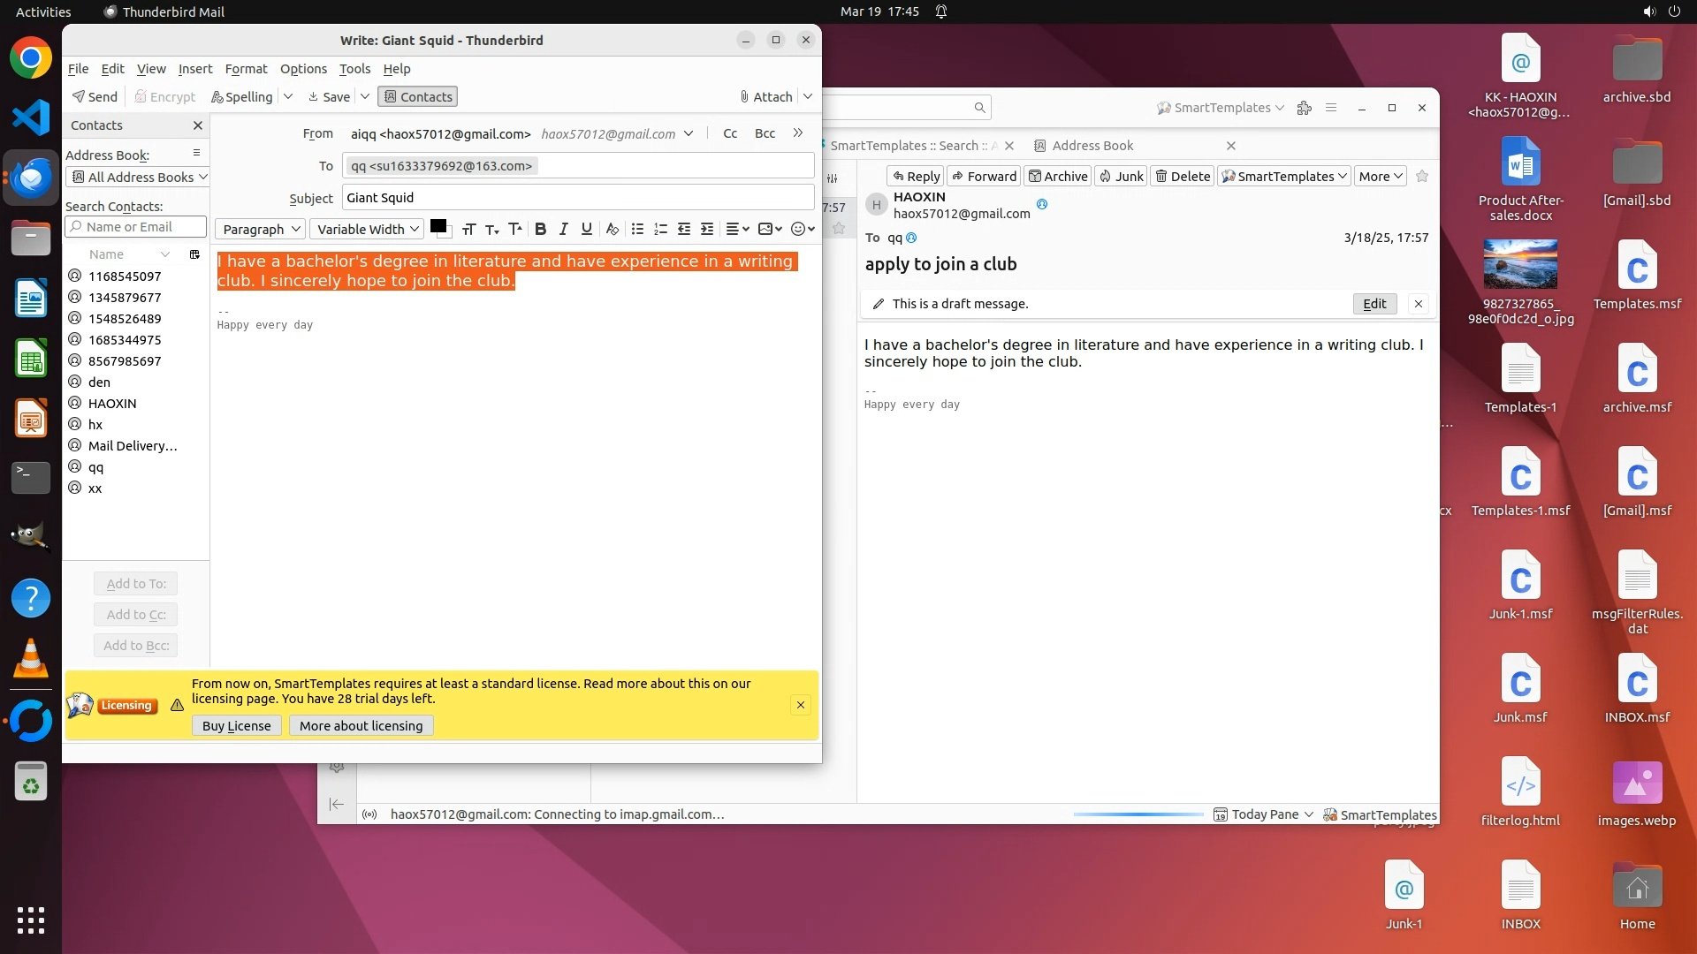Toggle underline text formatting
1697x954 pixels.
[x=586, y=229]
